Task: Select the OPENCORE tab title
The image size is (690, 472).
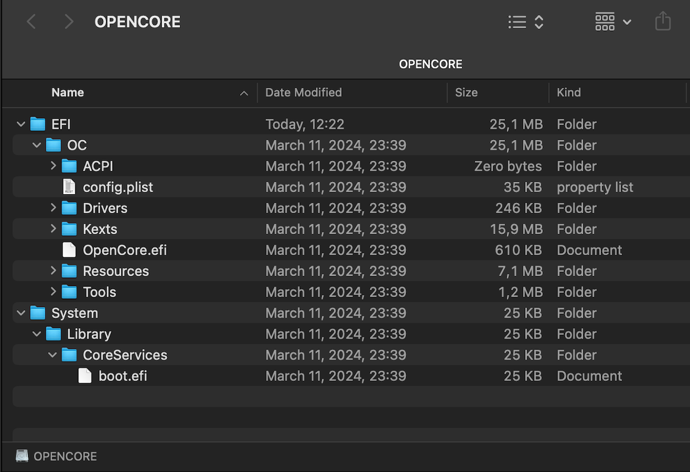Action: pos(430,64)
